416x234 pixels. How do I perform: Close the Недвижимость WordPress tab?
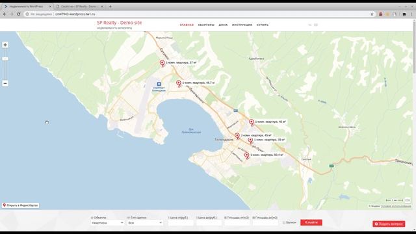(50, 6)
